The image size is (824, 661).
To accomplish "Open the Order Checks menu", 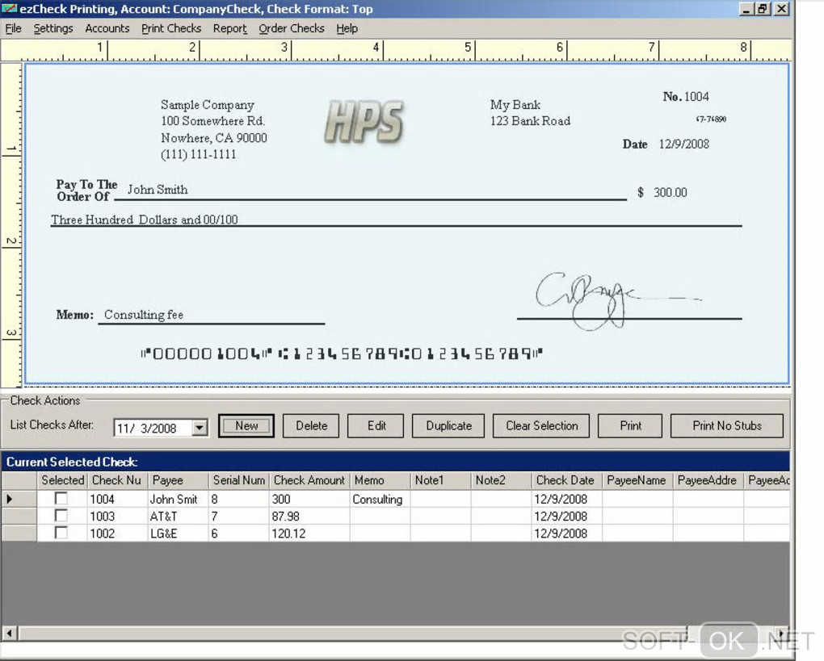I will (x=292, y=28).
